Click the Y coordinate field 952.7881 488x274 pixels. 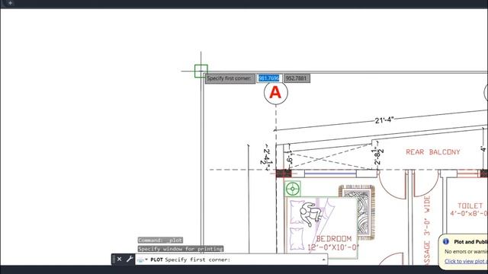[297, 78]
